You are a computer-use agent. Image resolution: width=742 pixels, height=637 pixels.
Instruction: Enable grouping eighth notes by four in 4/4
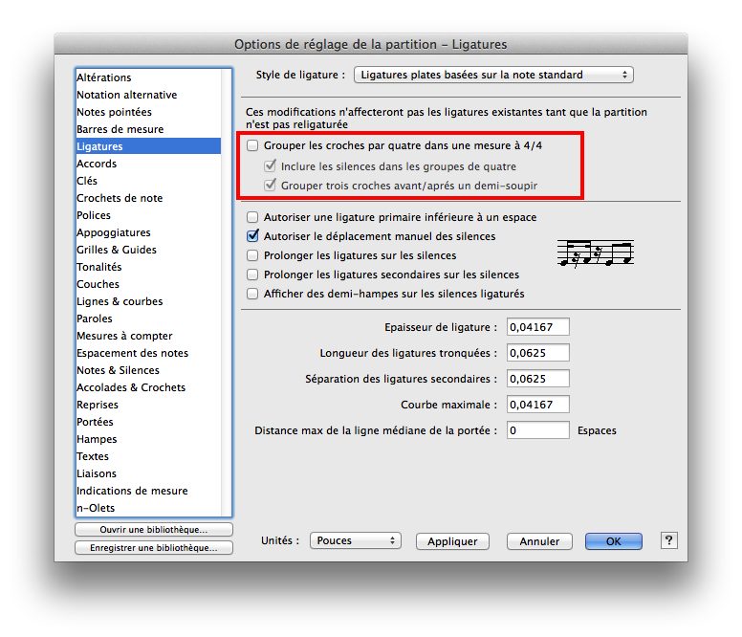pyautogui.click(x=253, y=145)
